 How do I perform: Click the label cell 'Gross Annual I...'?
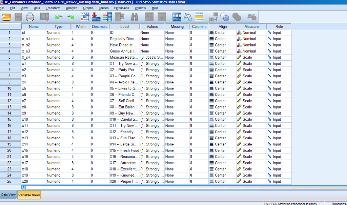[125, 51]
